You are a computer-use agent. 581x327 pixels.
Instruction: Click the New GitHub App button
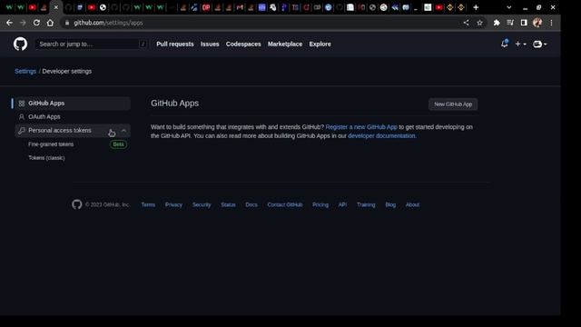tap(453, 104)
